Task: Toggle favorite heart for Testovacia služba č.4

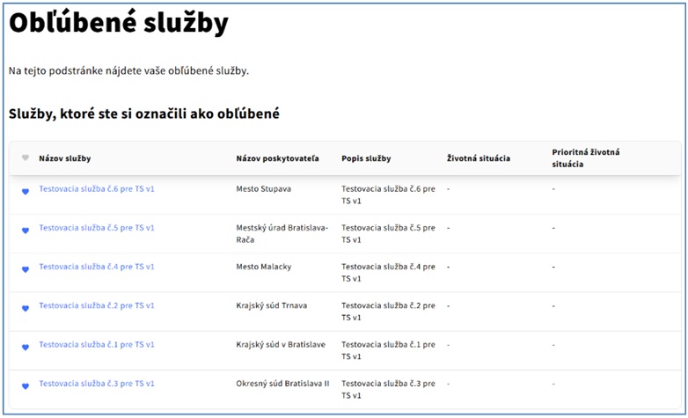Action: [x=26, y=269]
